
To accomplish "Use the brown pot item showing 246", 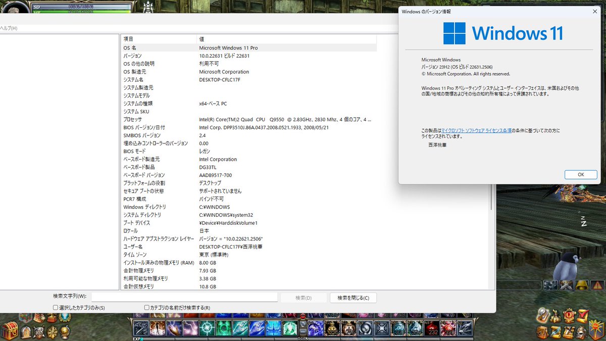I will 348,328.
